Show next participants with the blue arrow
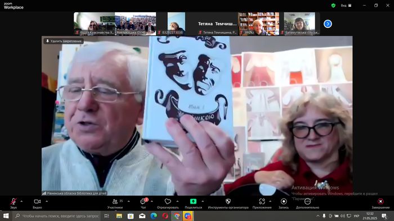The image size is (394, 221). [328, 24]
